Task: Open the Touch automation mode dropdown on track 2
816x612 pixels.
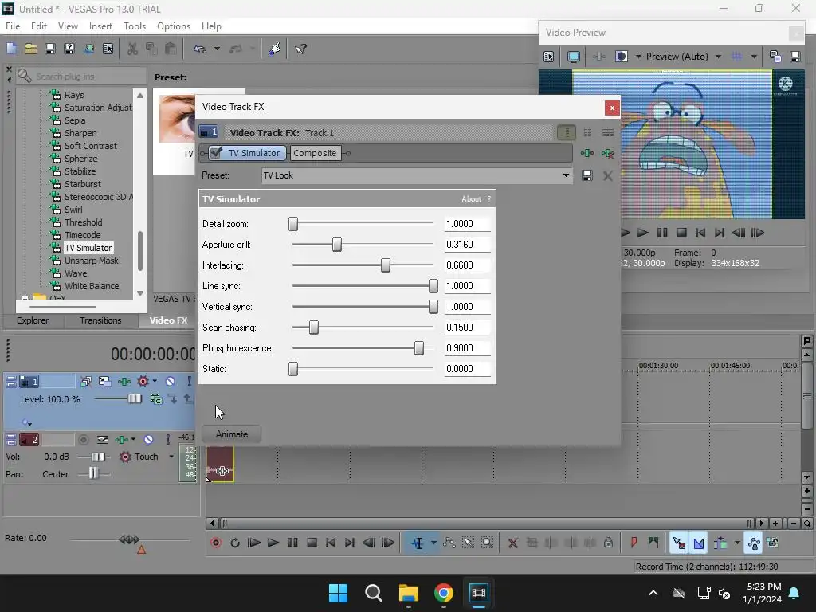Action: (171, 457)
